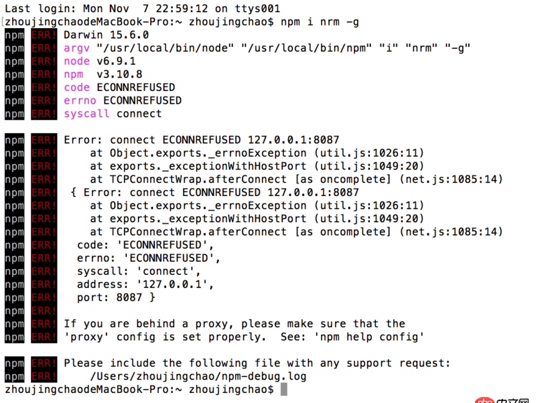The width and height of the screenshot is (536, 403).
Task: Select the "Darwin 15.6.0" text
Action: 106,34
